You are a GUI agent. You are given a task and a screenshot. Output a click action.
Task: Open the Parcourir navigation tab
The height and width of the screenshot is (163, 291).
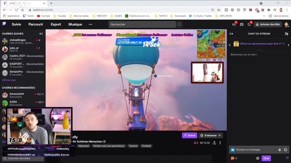(35, 24)
